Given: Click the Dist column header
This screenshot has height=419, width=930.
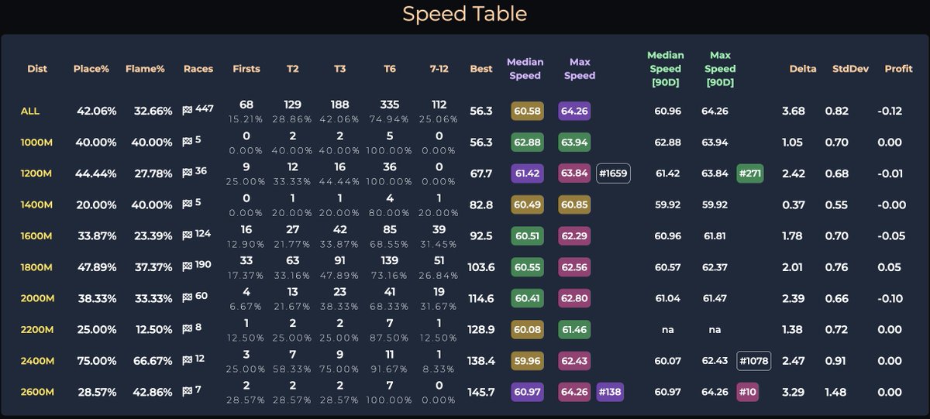Looking at the screenshot, I should [x=37, y=69].
